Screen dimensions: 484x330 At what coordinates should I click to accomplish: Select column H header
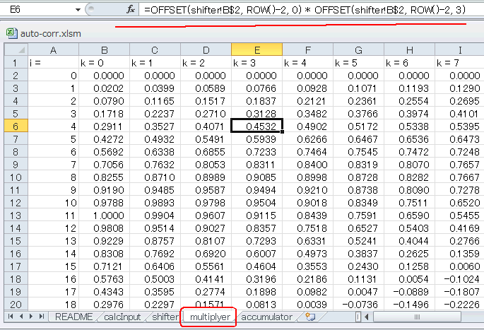(x=410, y=49)
